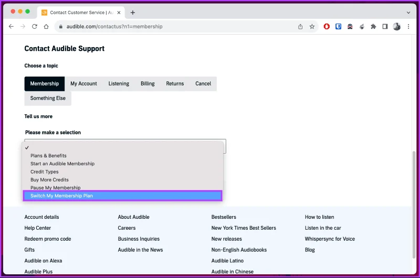Click Redeem promo code link
Image resolution: width=420 pixels, height=278 pixels.
(x=48, y=239)
